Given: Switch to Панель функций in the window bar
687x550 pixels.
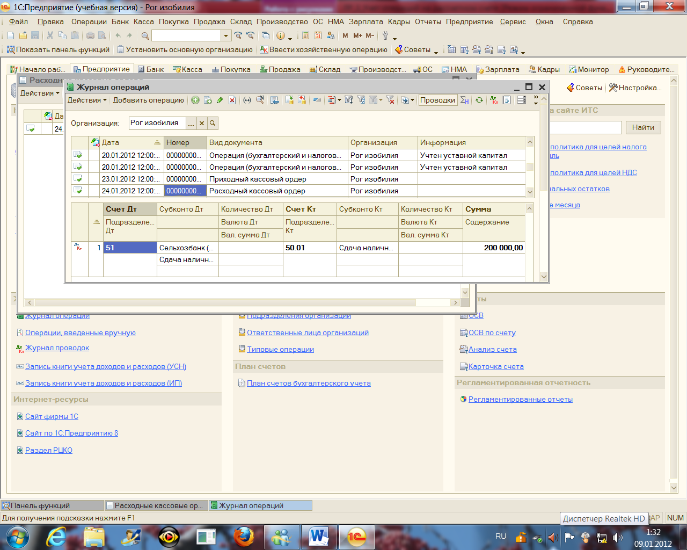Looking at the screenshot, I should (x=52, y=505).
